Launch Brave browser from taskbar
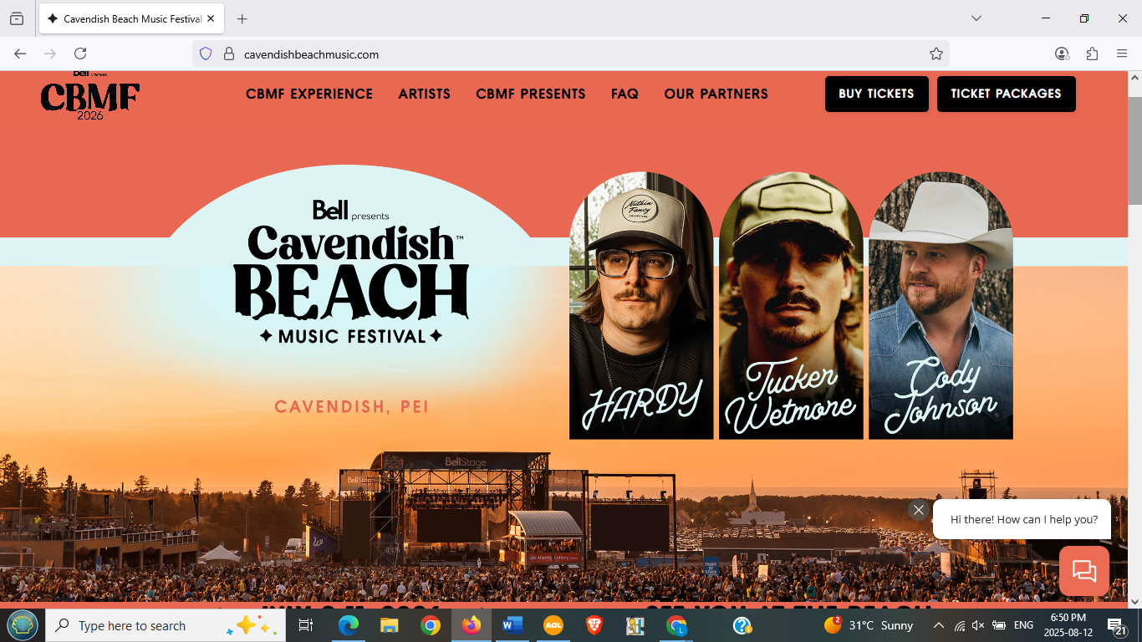This screenshot has width=1142, height=642. (x=594, y=625)
